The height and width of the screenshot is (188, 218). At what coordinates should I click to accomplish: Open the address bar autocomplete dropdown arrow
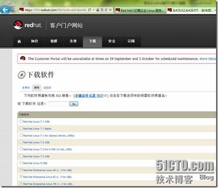93,10
